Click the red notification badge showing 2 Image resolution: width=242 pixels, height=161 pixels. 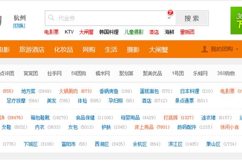(x=170, y=12)
